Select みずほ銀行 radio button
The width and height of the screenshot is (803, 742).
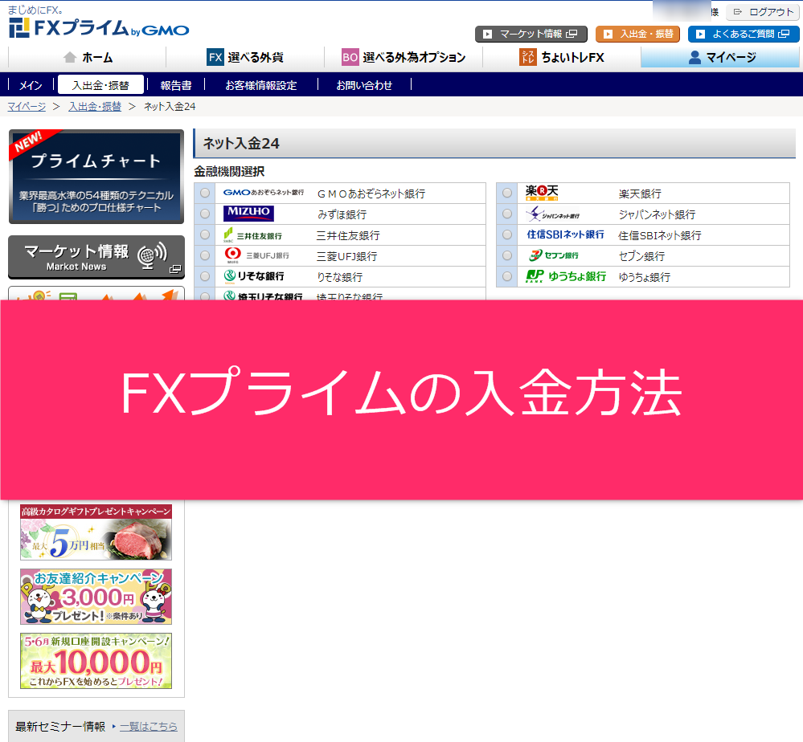205,214
